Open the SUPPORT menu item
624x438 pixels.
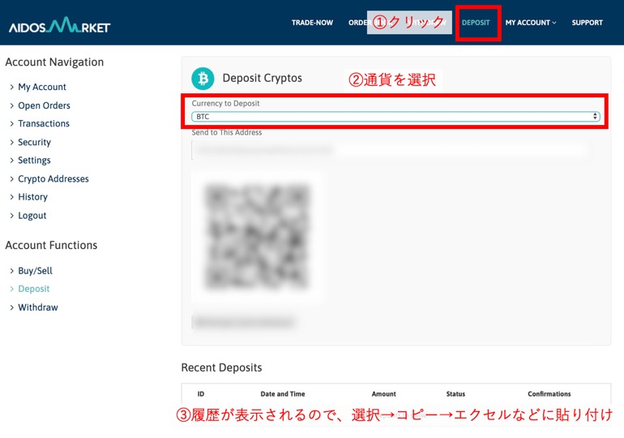pos(587,23)
